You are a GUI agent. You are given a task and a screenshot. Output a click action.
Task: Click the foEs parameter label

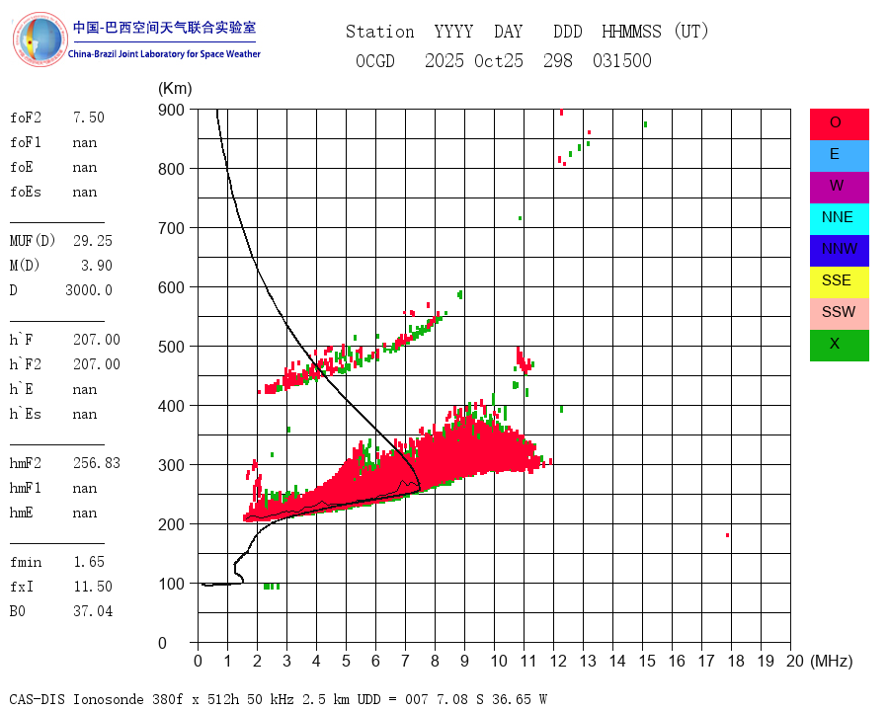[26, 192]
